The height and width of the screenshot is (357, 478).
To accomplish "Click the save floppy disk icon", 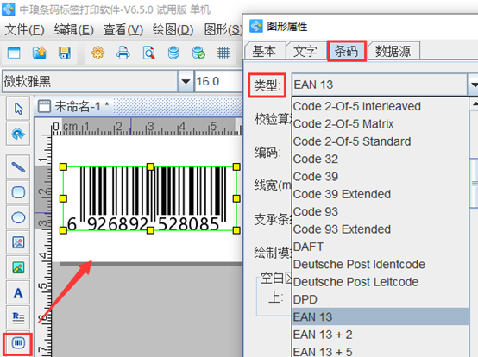I will [65, 53].
